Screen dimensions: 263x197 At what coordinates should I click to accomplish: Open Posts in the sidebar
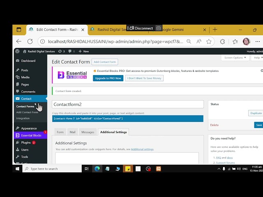coord(25,70)
